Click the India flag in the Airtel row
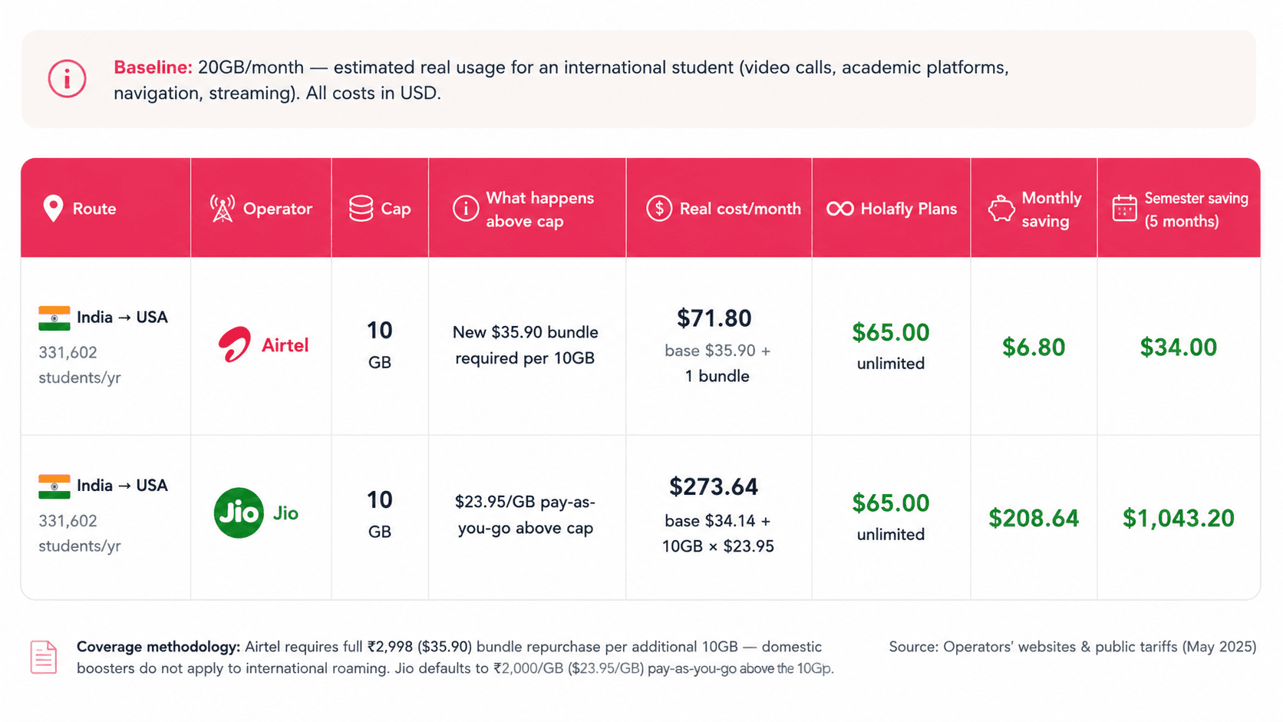The image size is (1283, 722). point(54,318)
